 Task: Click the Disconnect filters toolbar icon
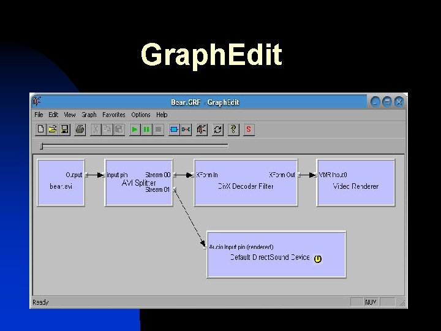coord(186,129)
